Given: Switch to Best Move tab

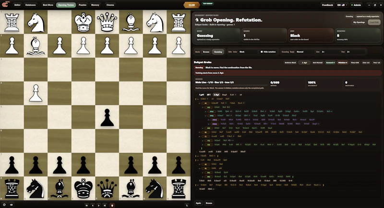Looking at the screenshot, I should point(48,5).
